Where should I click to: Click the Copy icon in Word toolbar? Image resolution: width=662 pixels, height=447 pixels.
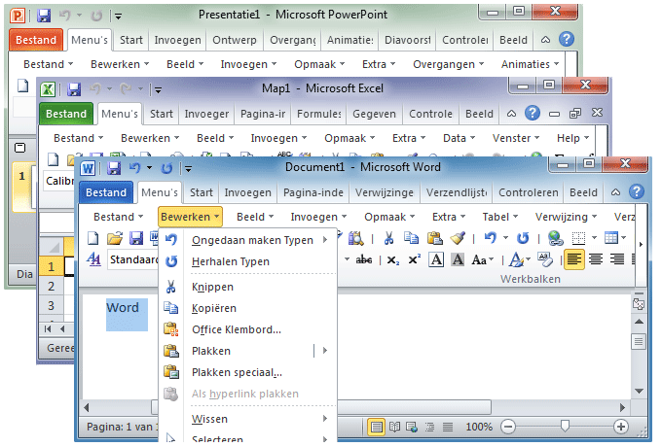(411, 238)
